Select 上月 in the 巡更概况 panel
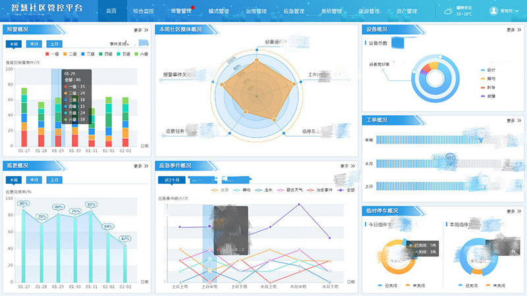The height and width of the screenshot is (296, 527). tap(55, 180)
